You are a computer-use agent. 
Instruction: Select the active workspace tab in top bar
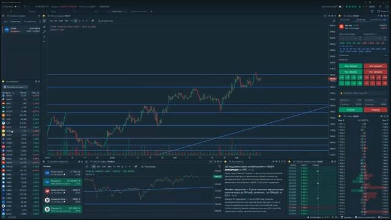click(117, 12)
